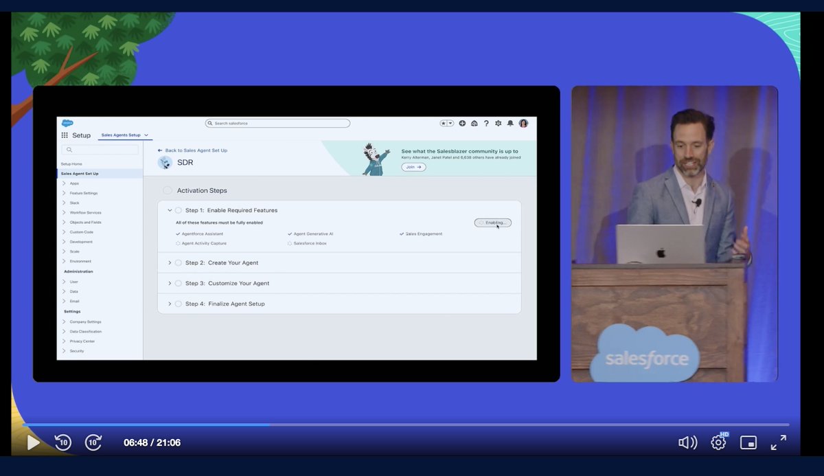This screenshot has height=476, width=824.
Task: Toggle the favorites star in the header
Action: 443,122
